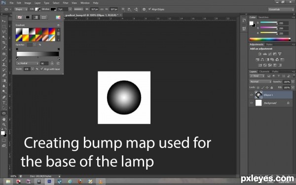This screenshot has width=296, height=185.
Task: Toggle lock position of layer
Action: [x=267, y=88]
